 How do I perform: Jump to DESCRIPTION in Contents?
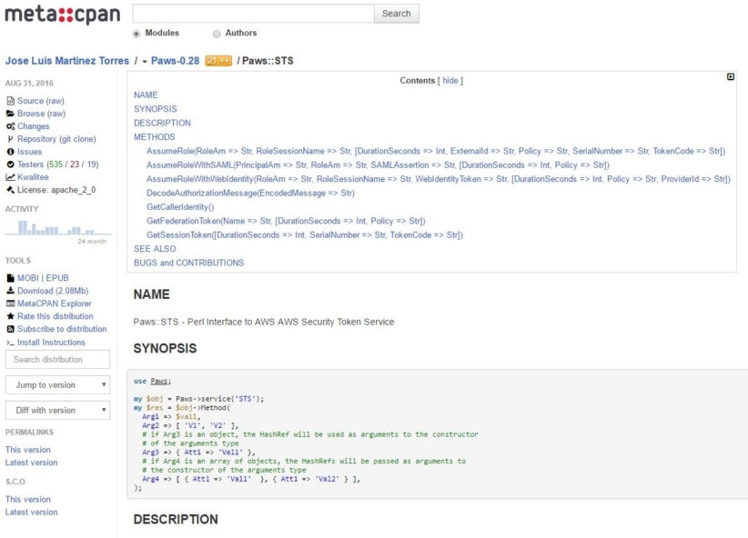click(x=162, y=123)
